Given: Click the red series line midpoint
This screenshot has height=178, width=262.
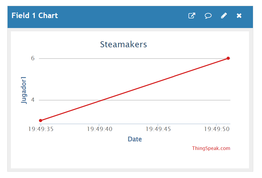Looking at the screenshot, I should pyautogui.click(x=134, y=89).
